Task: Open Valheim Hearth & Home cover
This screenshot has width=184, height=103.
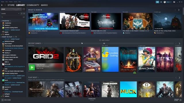Action: (129, 59)
